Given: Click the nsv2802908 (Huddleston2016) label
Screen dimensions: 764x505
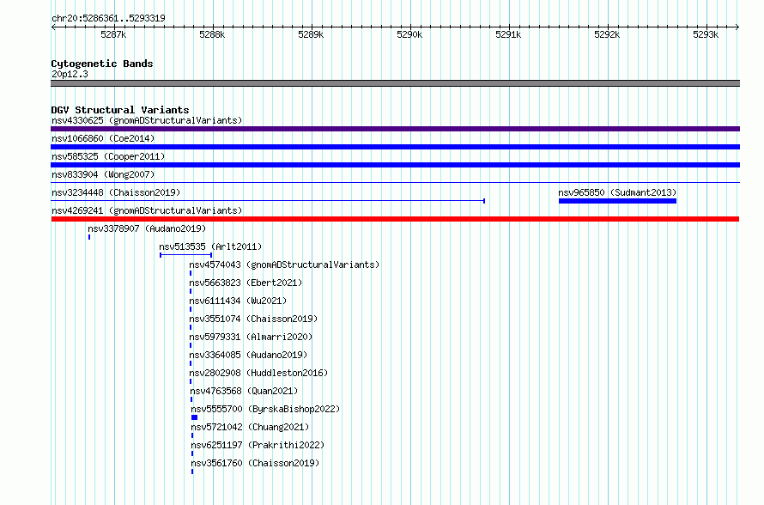Looking at the screenshot, I should click(x=258, y=373).
